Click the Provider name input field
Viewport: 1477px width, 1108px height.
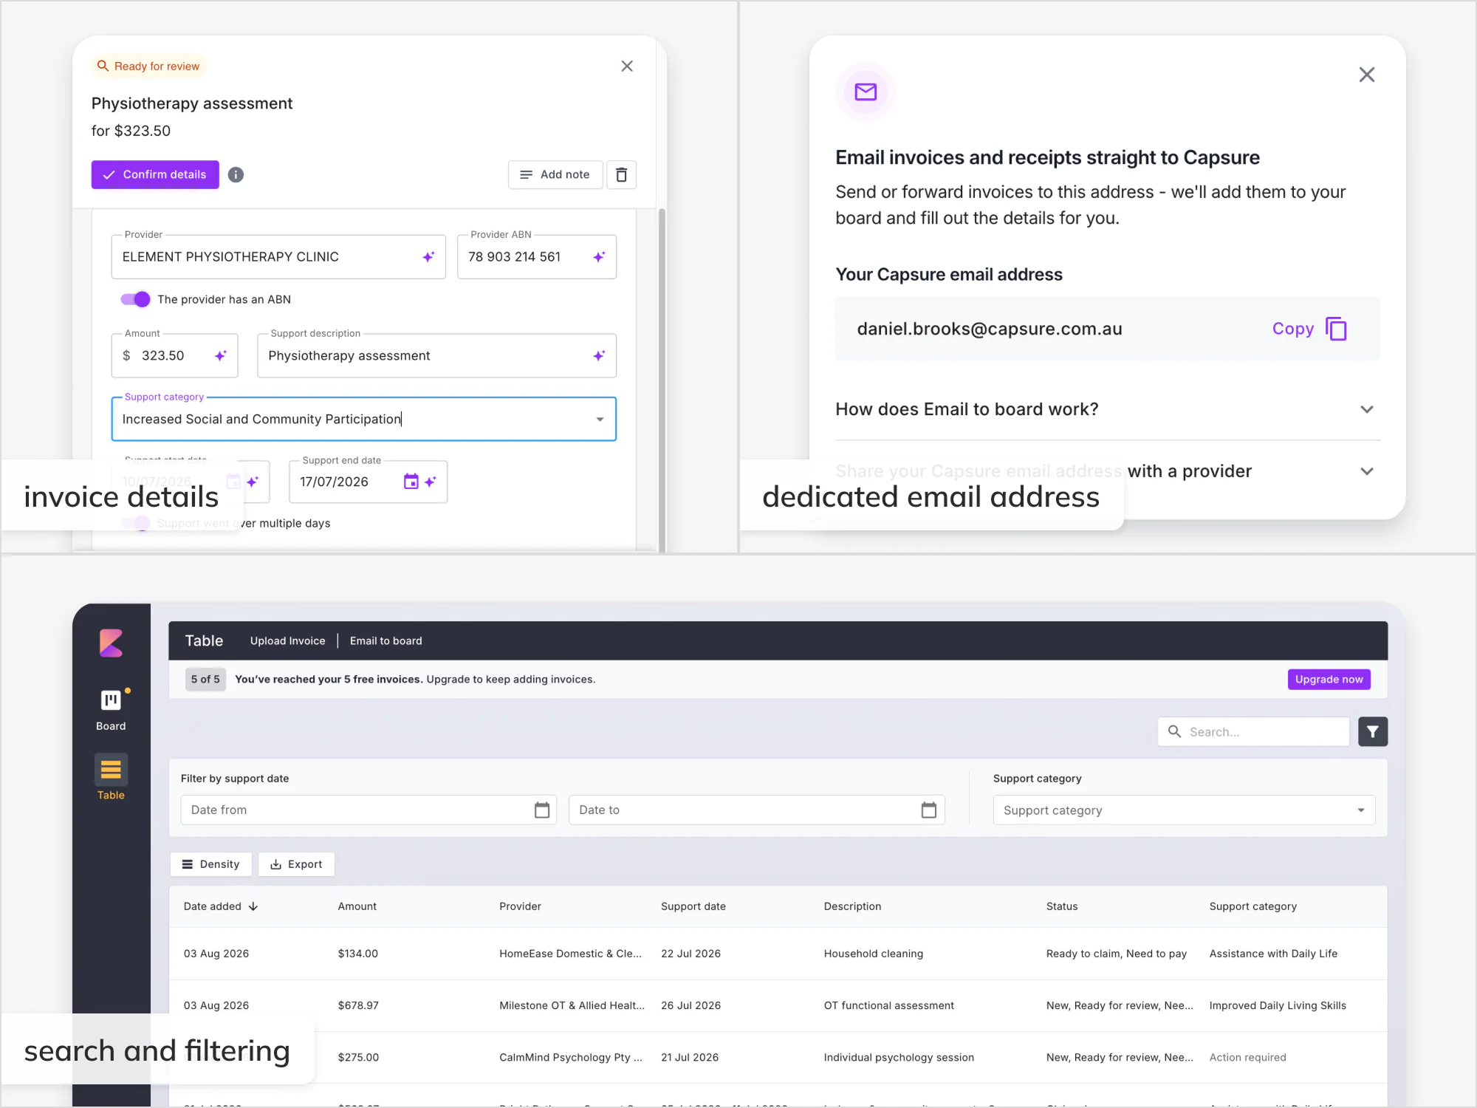tap(278, 257)
